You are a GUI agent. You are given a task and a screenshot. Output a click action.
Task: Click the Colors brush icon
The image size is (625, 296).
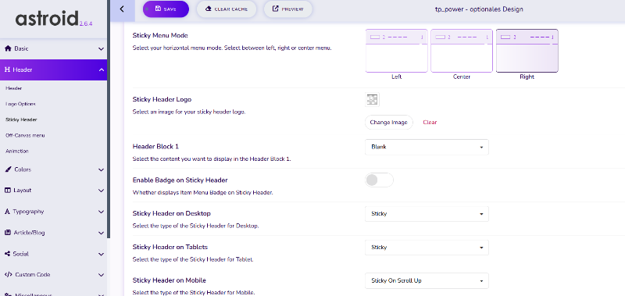(8, 169)
